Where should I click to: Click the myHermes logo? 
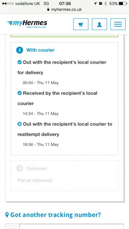(27, 24)
